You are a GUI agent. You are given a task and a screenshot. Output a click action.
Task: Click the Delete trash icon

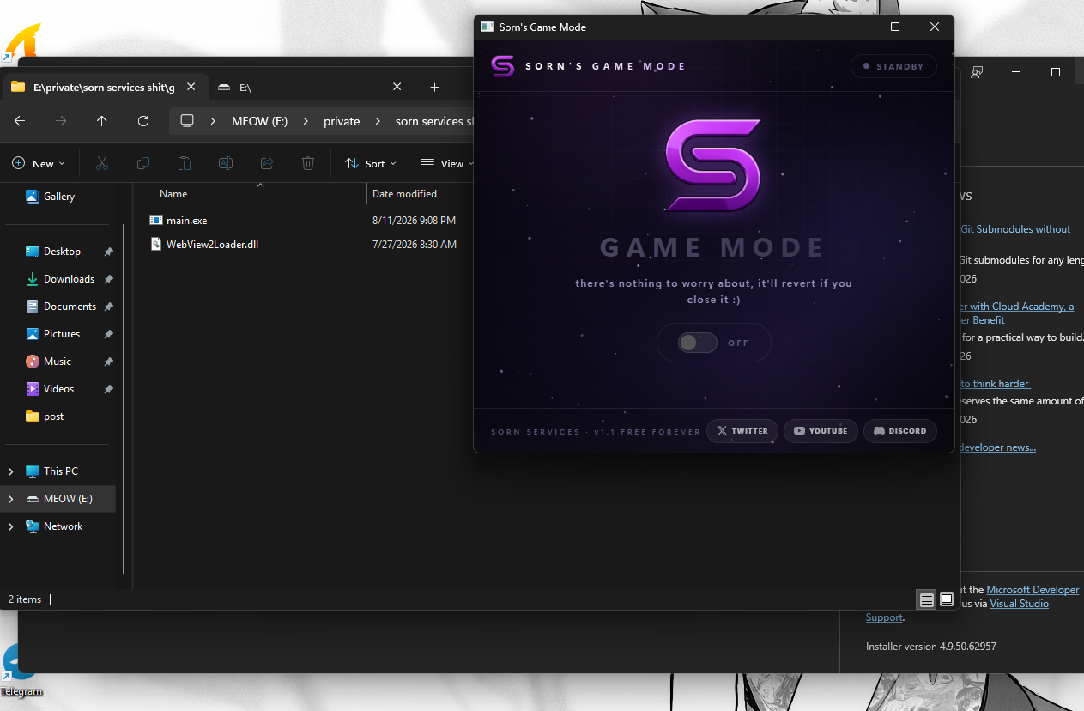[x=308, y=163]
